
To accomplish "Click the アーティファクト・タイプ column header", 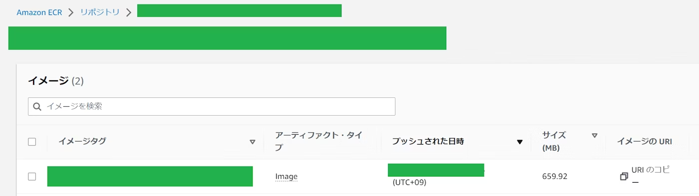I will click(x=319, y=142).
